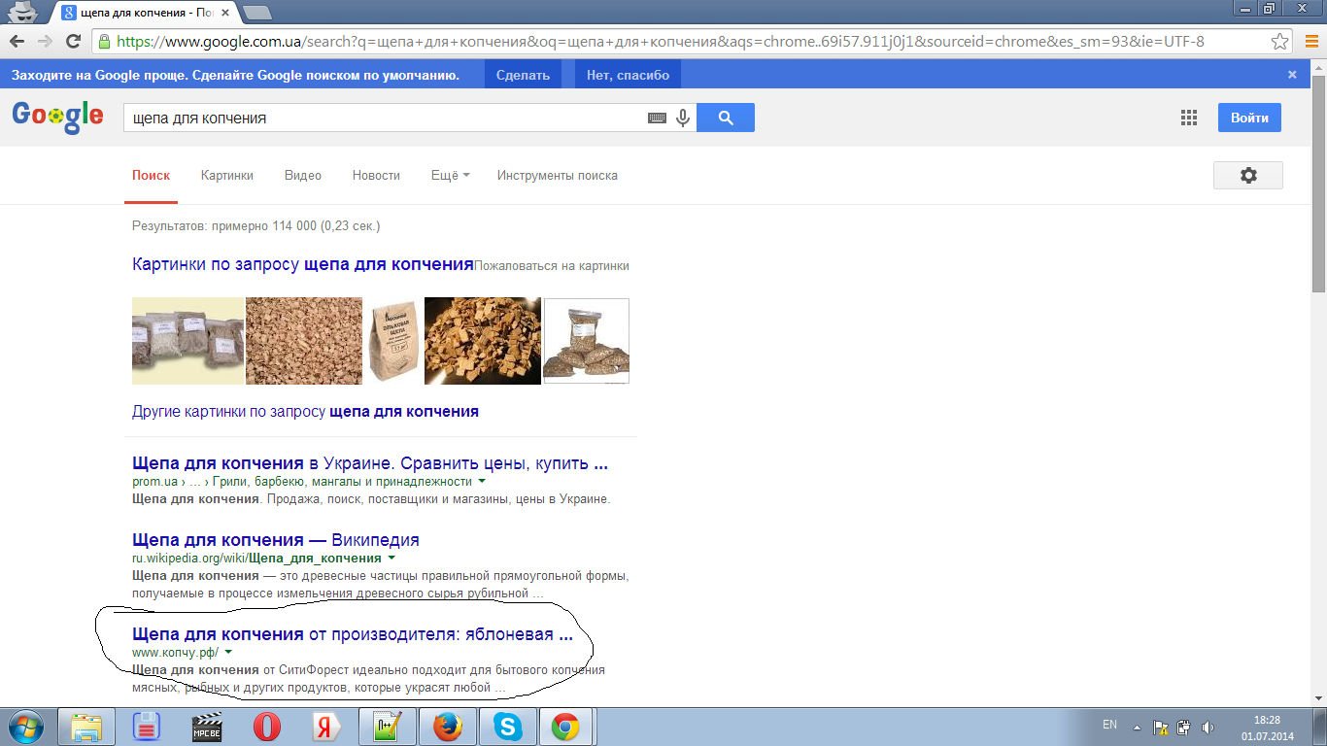Switch to Firefox in the taskbar
The width and height of the screenshot is (1327, 746).
[447, 727]
